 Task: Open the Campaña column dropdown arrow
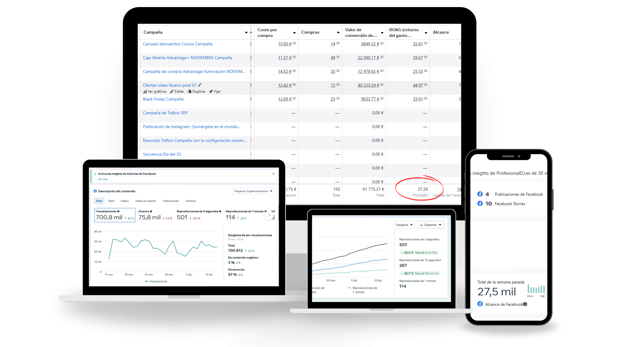(246, 32)
